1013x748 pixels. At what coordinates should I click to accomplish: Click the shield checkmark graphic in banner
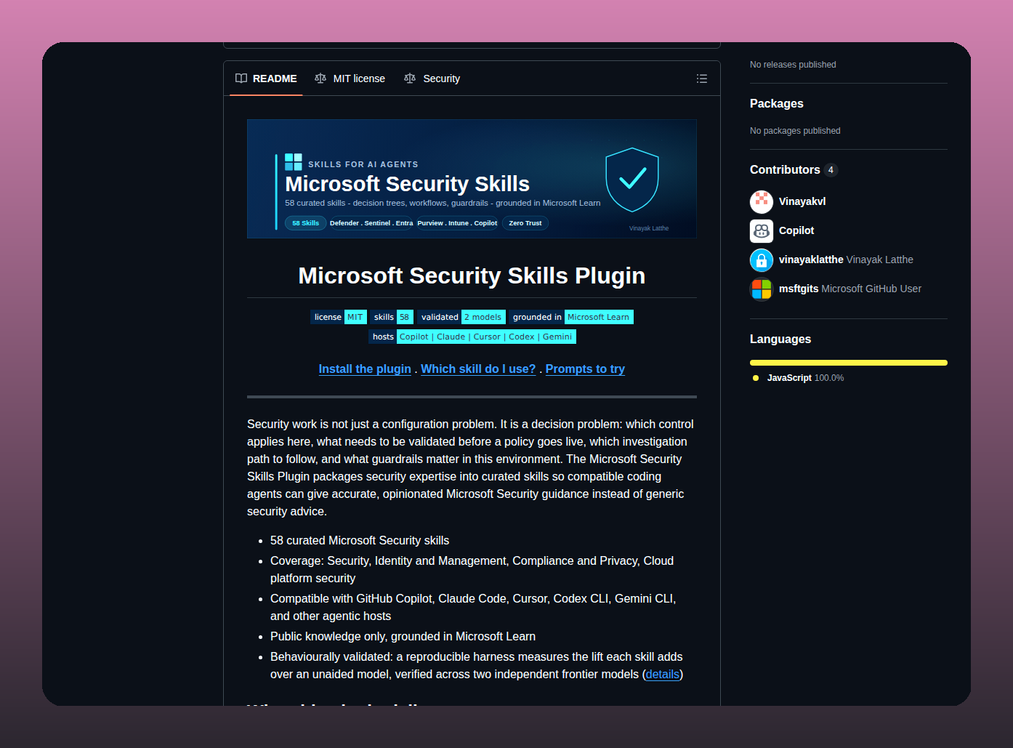(632, 180)
